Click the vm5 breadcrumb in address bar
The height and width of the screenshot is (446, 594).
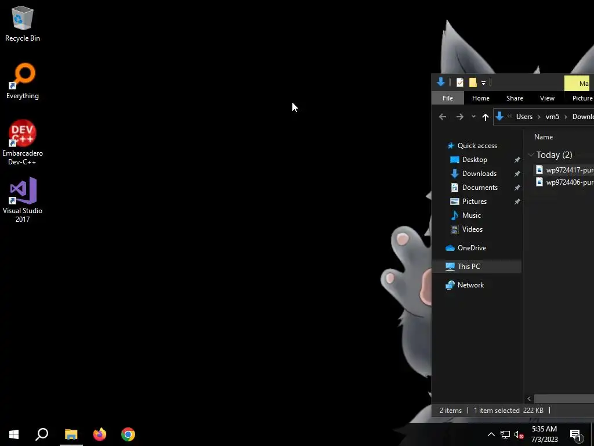point(552,117)
